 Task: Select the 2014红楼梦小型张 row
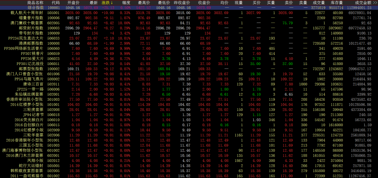click(189, 104)
